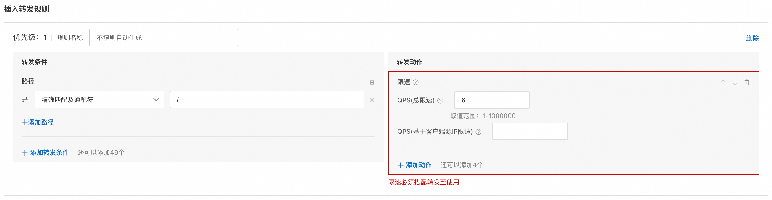Move the 限速 action up
Viewport: 772px width, 200px height.
coord(723,82)
